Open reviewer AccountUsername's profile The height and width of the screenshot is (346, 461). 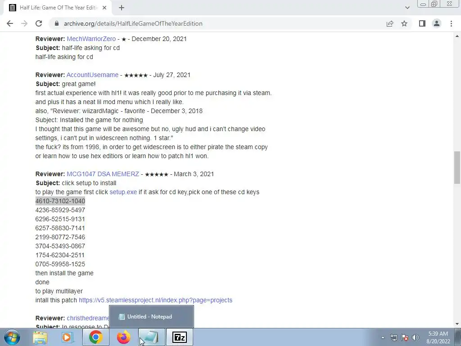tap(92, 75)
